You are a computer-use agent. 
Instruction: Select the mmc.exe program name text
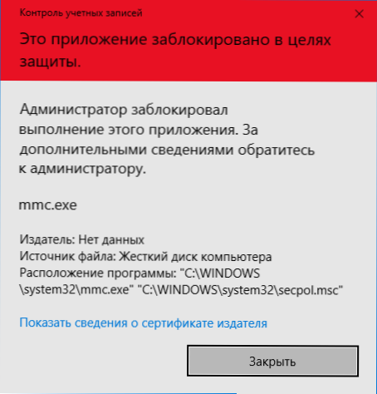click(47, 205)
